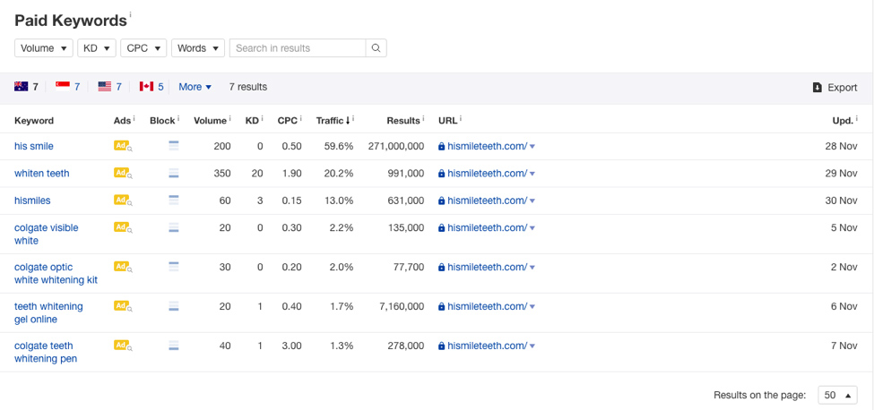Screen dimensions: 874x410
Task: Click the Ad icon for 'whiten teeth'
Action: pos(123,173)
